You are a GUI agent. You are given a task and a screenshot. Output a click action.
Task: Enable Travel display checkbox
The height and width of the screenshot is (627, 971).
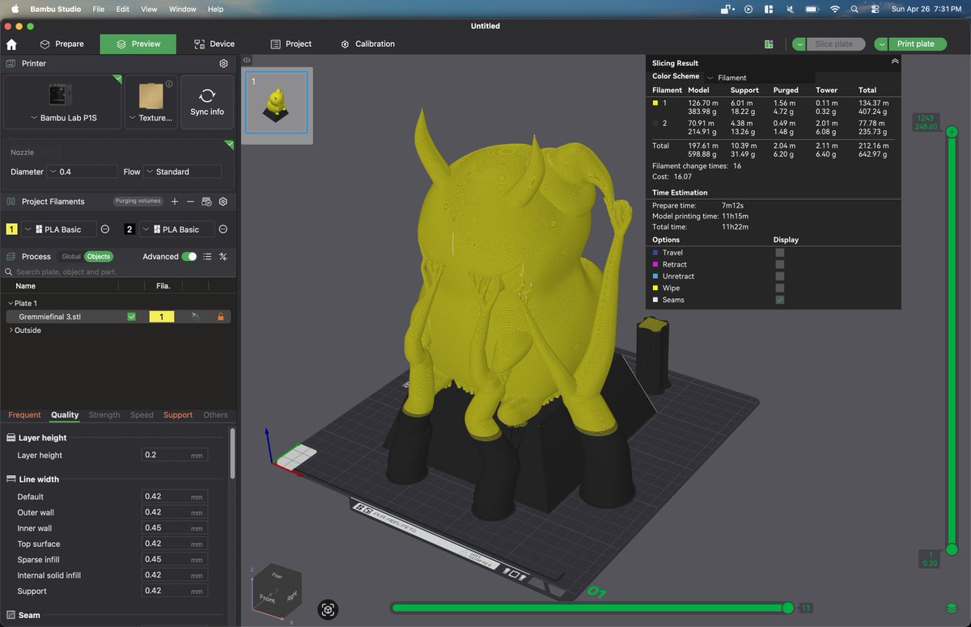(x=780, y=253)
